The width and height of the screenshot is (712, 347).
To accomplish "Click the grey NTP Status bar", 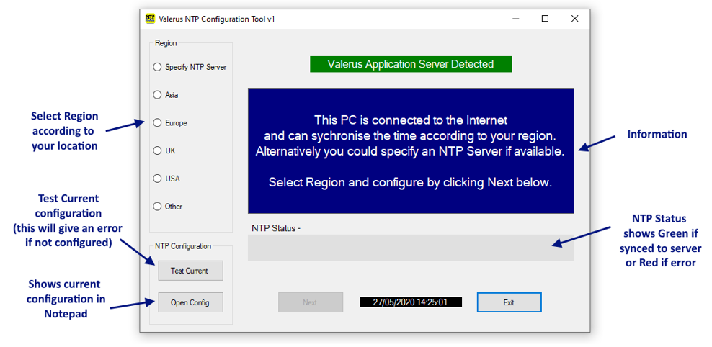I will coord(411,248).
